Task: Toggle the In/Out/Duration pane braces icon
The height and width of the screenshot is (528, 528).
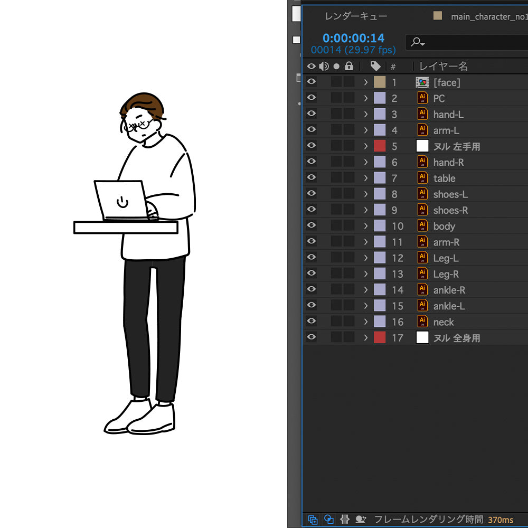Action: 345,520
